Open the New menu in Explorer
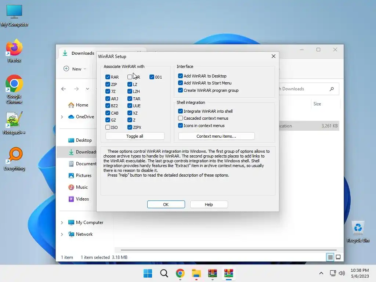This screenshot has width=376, height=282. (75, 69)
